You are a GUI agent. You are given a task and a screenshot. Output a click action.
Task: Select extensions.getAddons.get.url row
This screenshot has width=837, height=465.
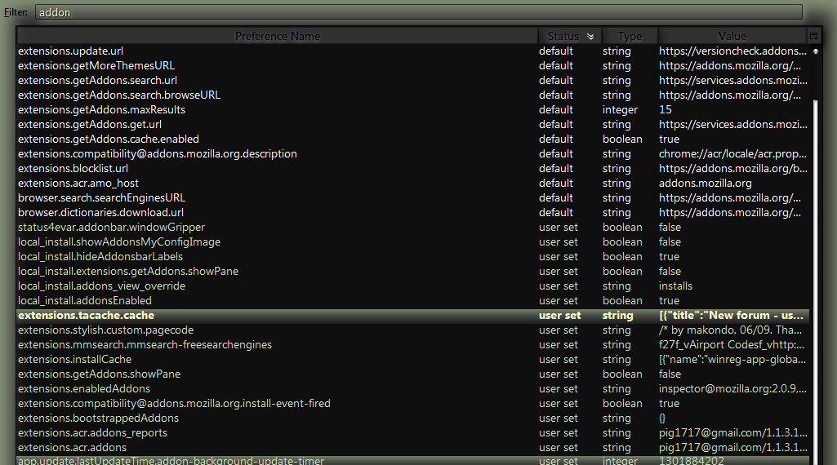tap(413, 124)
